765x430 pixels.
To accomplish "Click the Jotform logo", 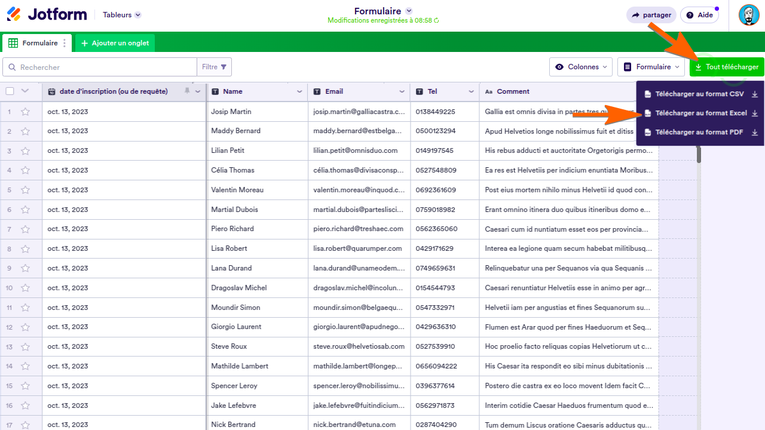I will [x=47, y=14].
